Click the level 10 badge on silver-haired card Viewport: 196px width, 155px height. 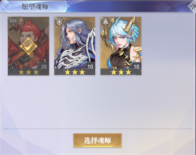pyautogui.click(x=90, y=67)
